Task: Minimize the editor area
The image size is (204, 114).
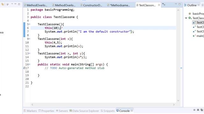Action: (176, 4)
